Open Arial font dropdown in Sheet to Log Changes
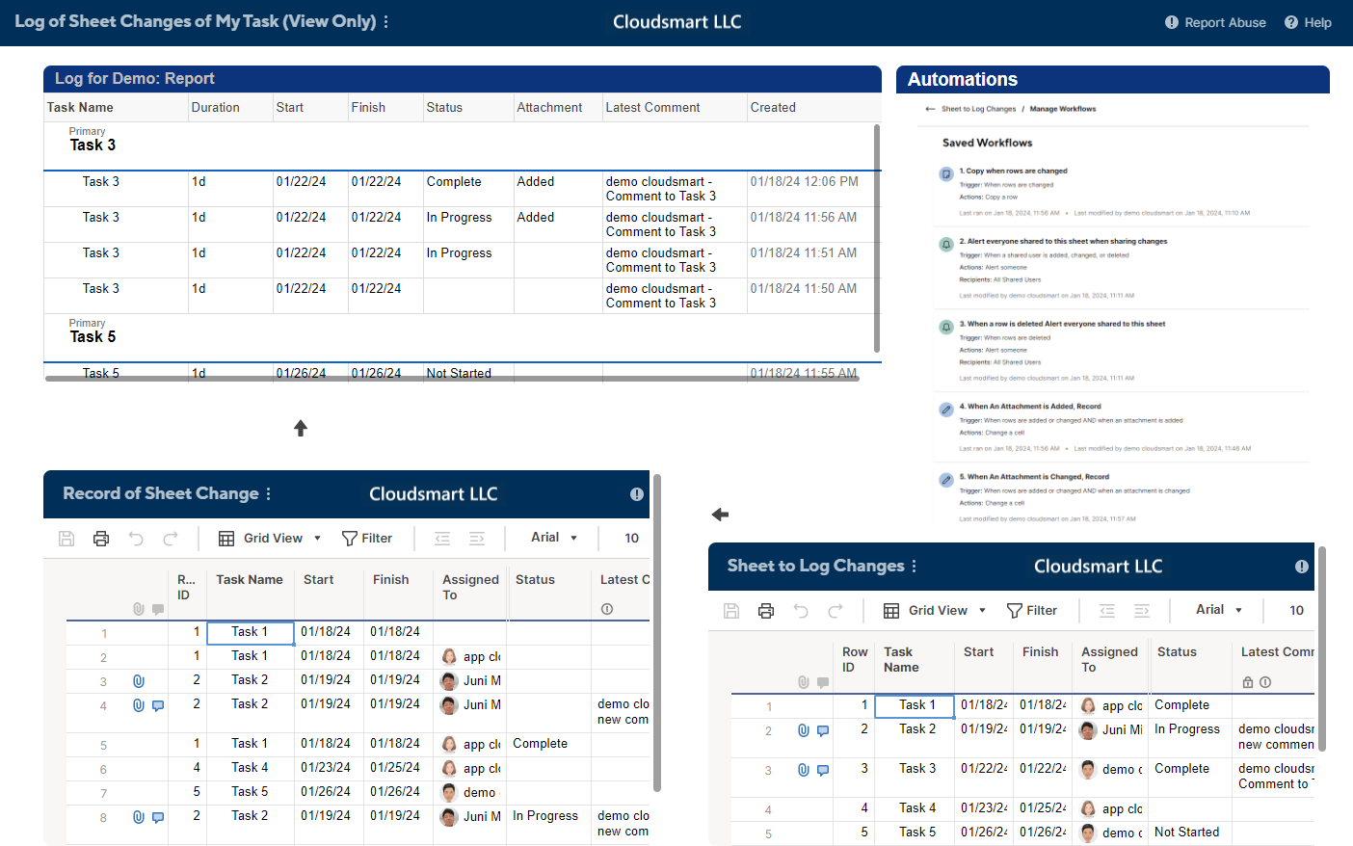The height and width of the screenshot is (846, 1353). coord(1219,610)
